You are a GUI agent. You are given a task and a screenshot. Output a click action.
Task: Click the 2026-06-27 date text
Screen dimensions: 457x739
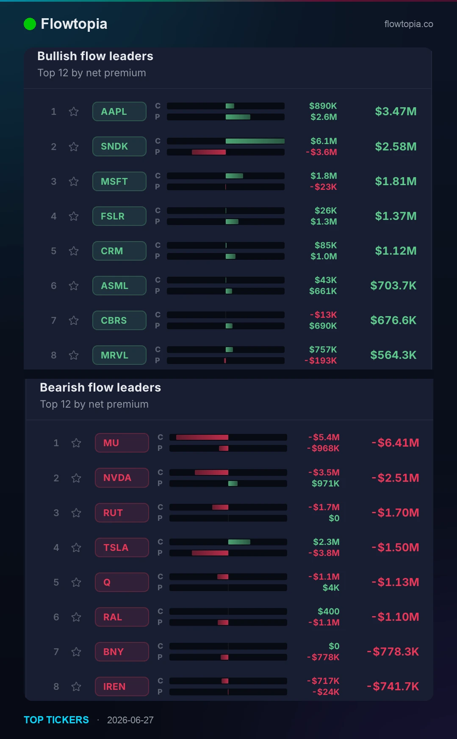[130, 720]
